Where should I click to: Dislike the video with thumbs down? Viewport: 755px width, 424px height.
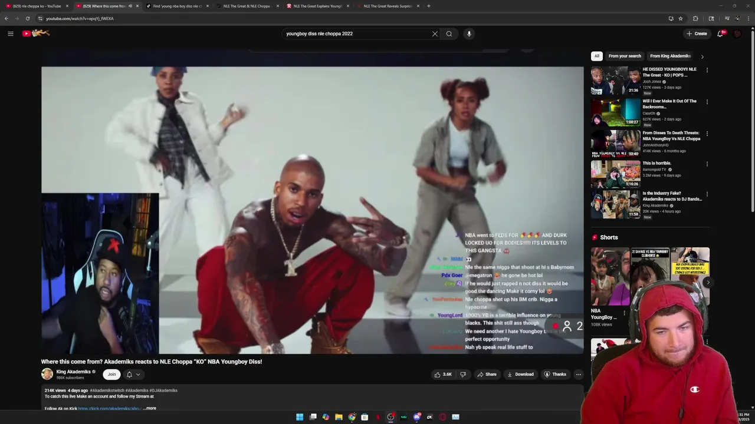(463, 375)
